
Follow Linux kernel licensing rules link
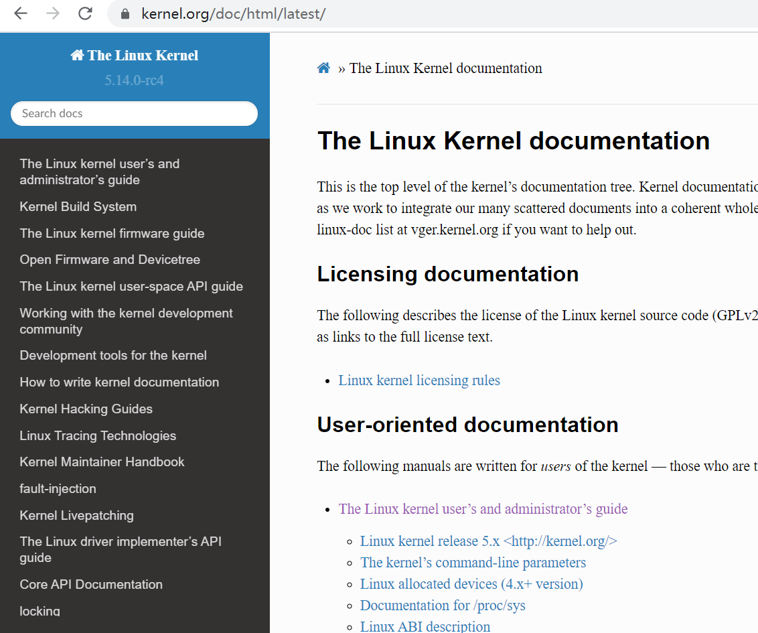419,380
